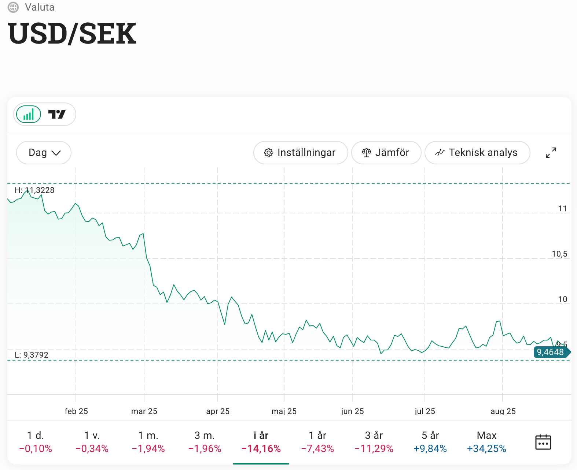This screenshot has height=470, width=577.
Task: Open the Dag interval dropdown
Action: [x=44, y=153]
